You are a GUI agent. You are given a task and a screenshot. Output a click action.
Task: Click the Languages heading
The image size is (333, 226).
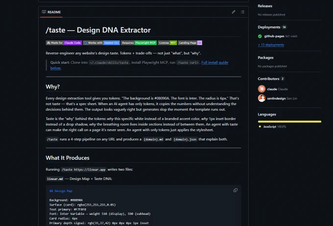click(267, 114)
